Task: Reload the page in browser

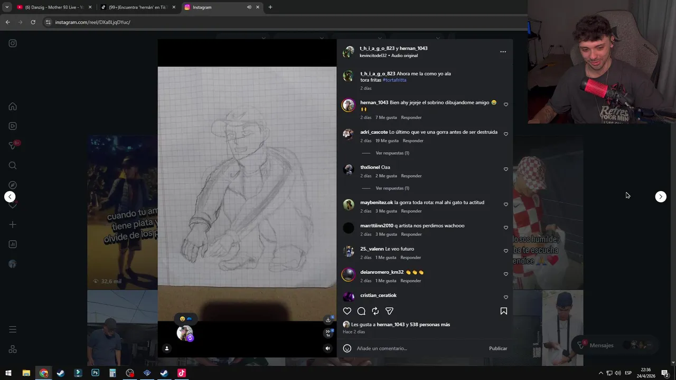Action: click(x=33, y=22)
